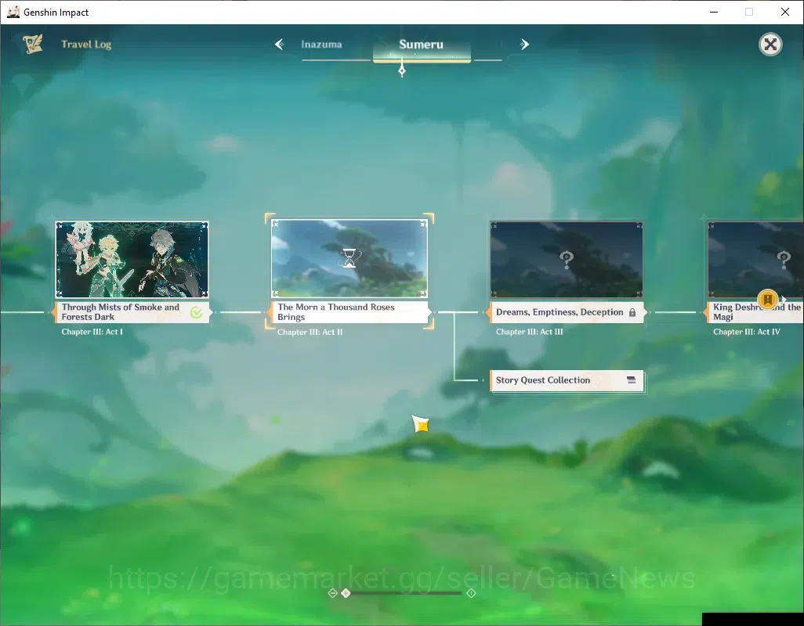Close the Travel Log with X button
This screenshot has height=626, width=804.
(x=770, y=45)
